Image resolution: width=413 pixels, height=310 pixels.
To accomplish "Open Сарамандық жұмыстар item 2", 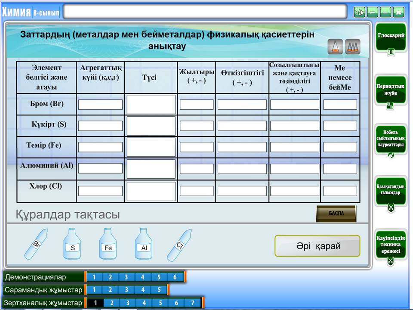I will coord(111,290).
